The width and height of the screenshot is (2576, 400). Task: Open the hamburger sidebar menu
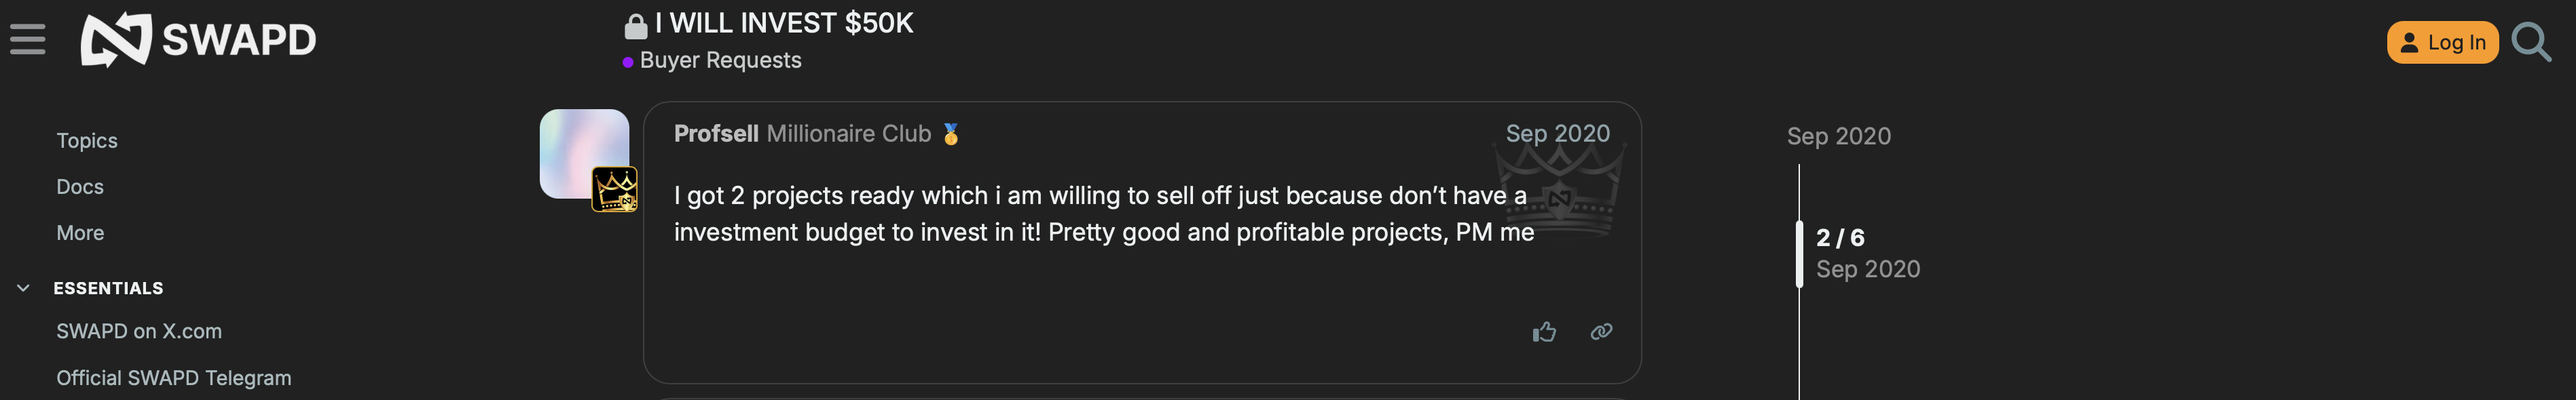point(28,40)
